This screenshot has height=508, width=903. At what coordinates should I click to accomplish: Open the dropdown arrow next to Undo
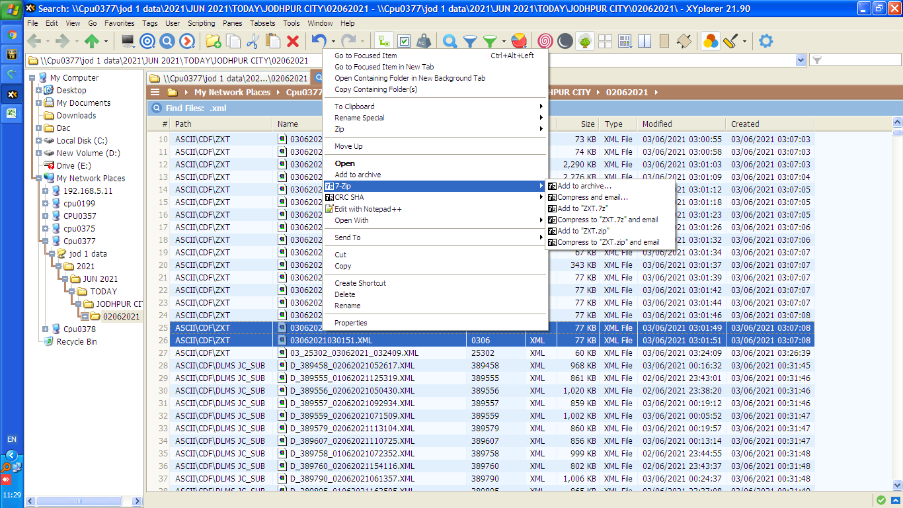coord(333,42)
